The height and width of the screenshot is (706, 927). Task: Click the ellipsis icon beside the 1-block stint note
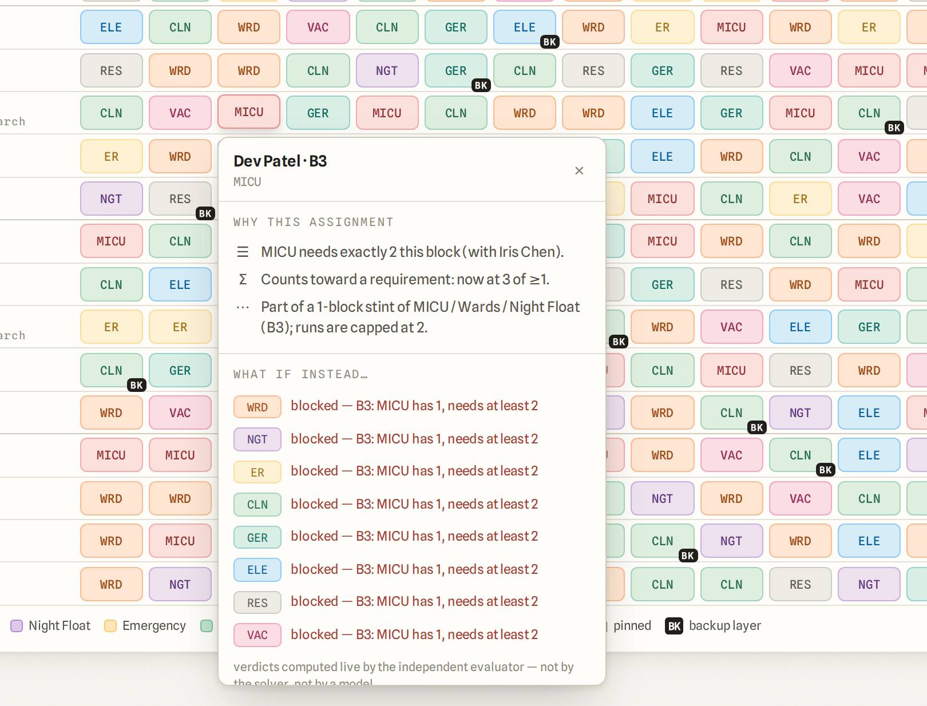click(243, 307)
